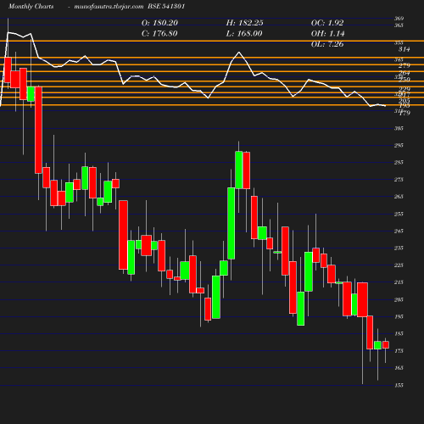Image resolution: width=424 pixels, height=424 pixels.
Task: Click the large red candle from 267 to 227
Action: (123, 235)
